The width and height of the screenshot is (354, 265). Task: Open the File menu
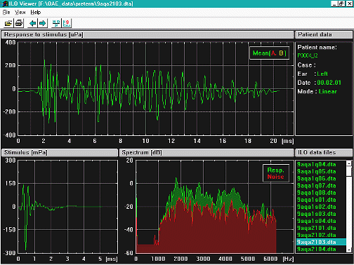point(6,12)
